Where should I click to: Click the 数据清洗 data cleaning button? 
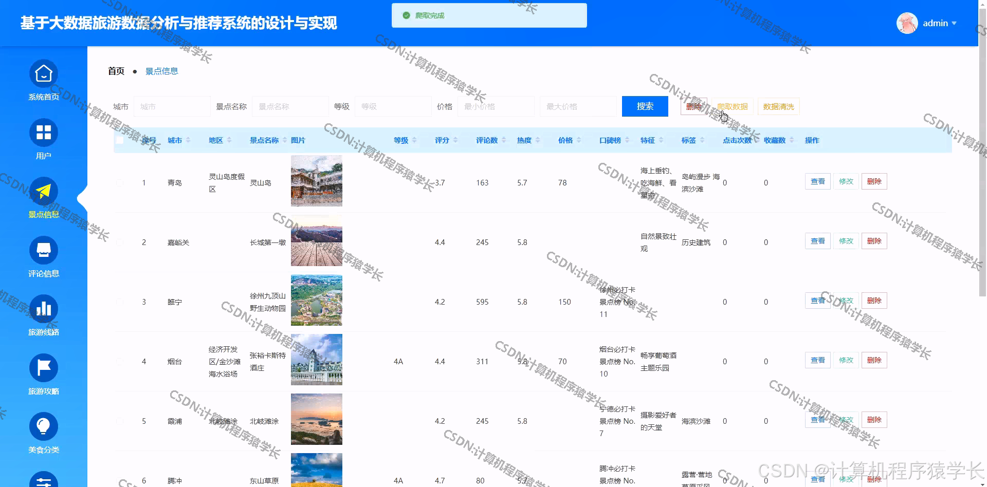pyautogui.click(x=778, y=106)
